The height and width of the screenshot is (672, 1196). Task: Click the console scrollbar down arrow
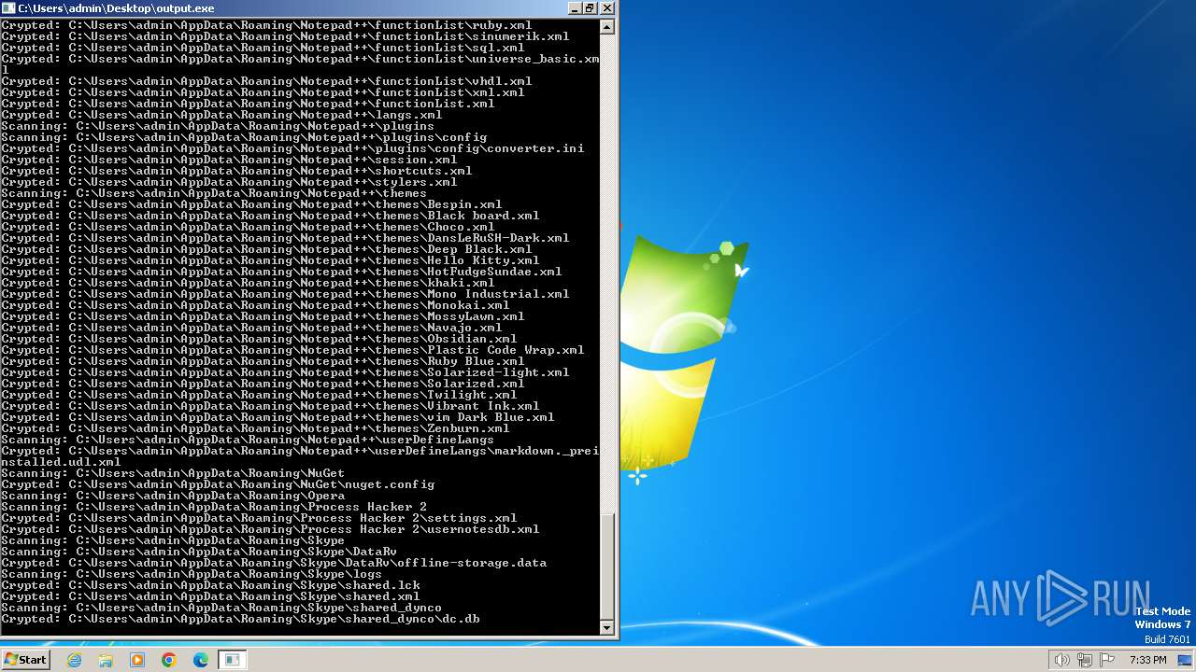(607, 628)
